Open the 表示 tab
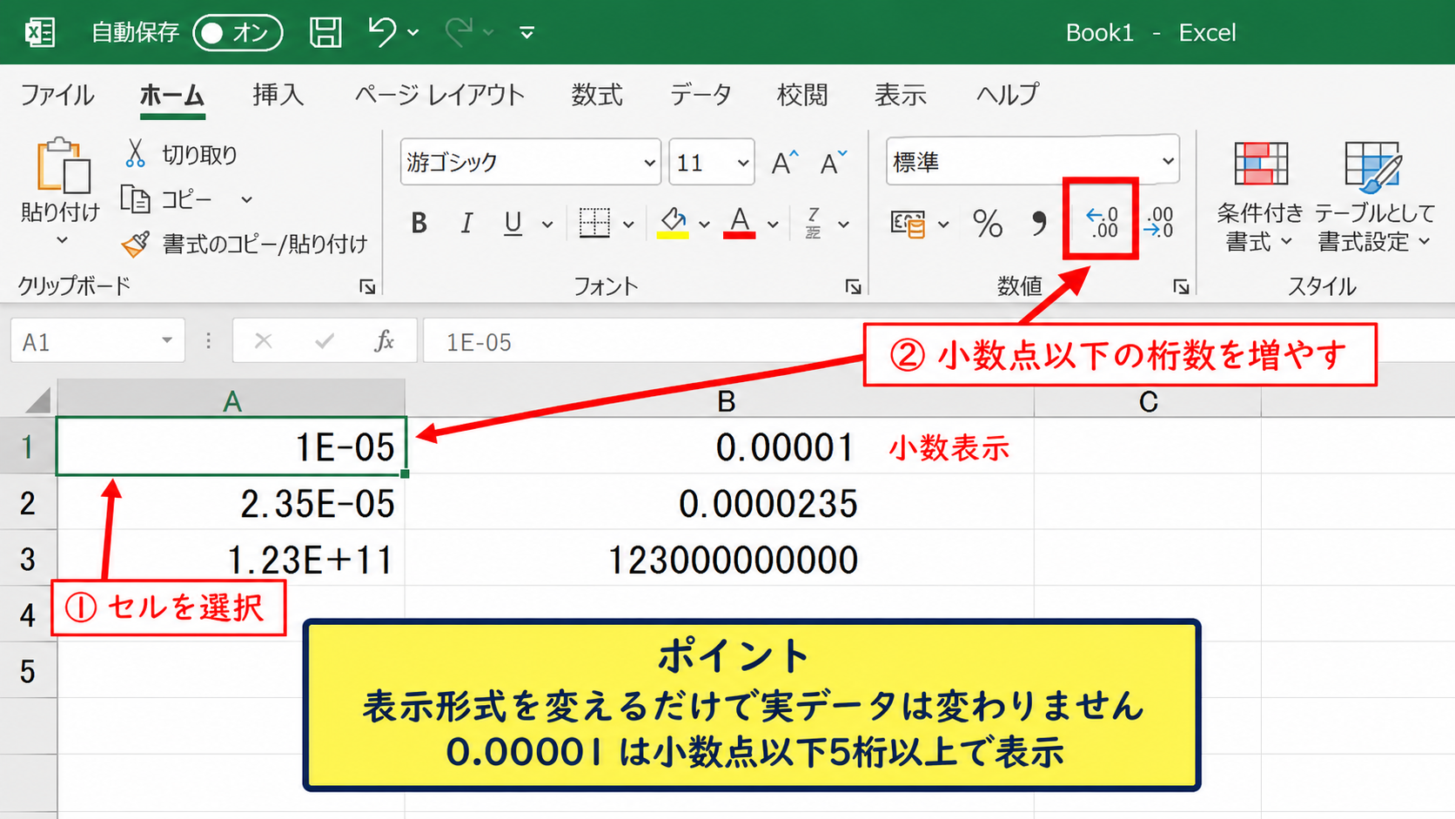Viewport: 1455px width, 819px height. point(900,95)
